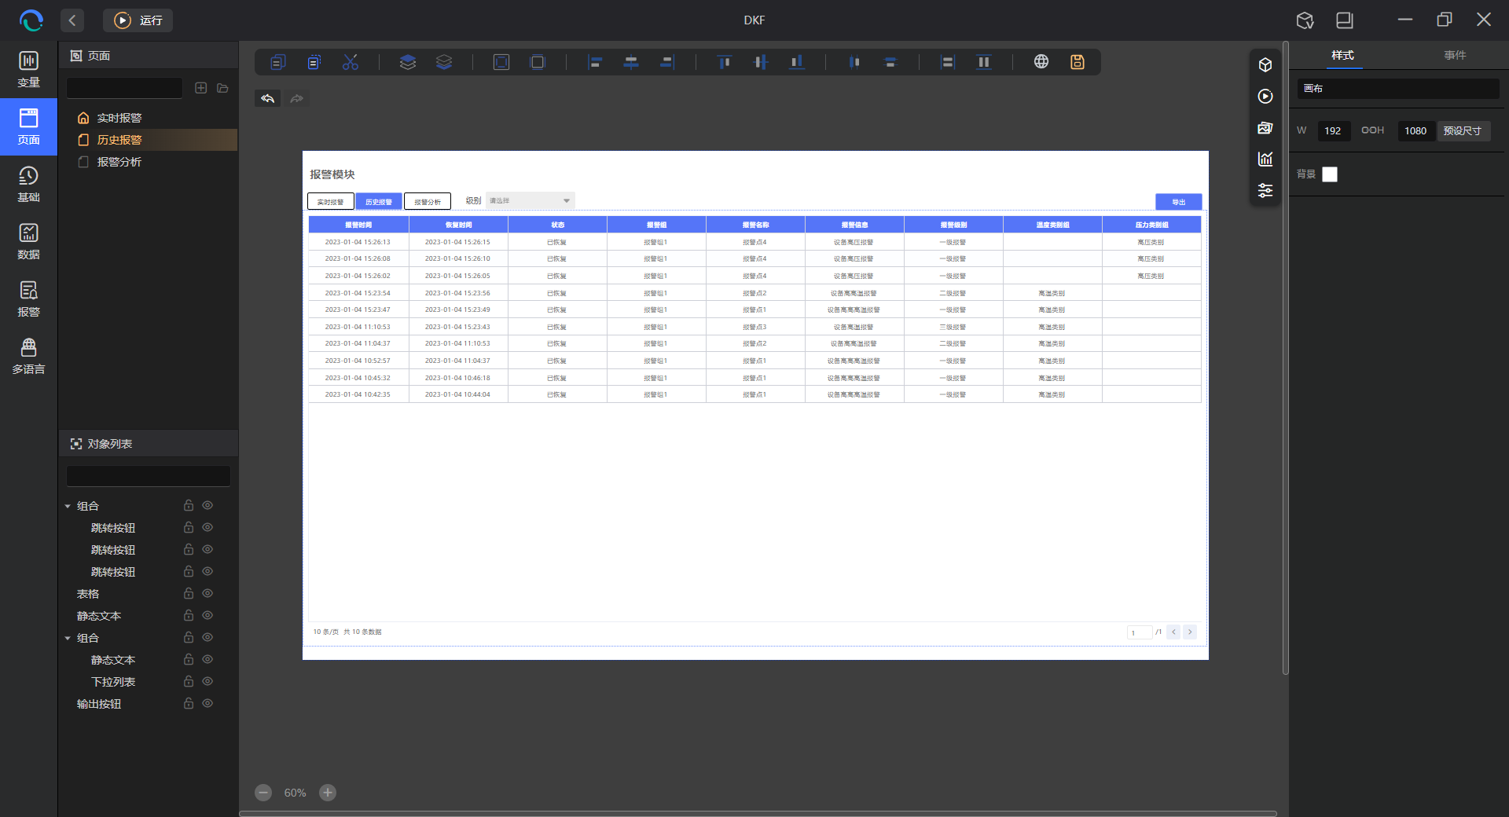1509x817 pixels.
Task: Click the undo arrow
Action: [x=268, y=98]
